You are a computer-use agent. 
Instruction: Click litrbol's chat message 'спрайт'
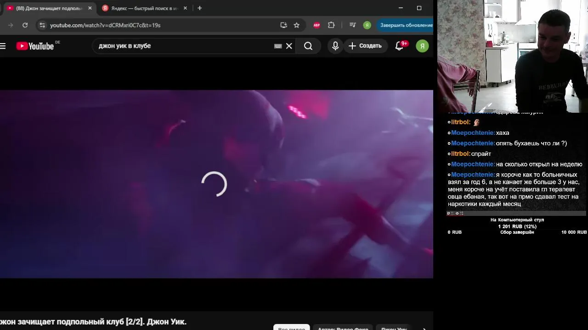(x=481, y=154)
